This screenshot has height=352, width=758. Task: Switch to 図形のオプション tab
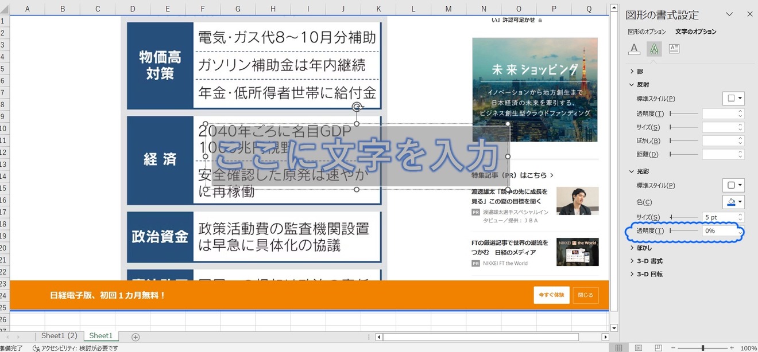647,32
